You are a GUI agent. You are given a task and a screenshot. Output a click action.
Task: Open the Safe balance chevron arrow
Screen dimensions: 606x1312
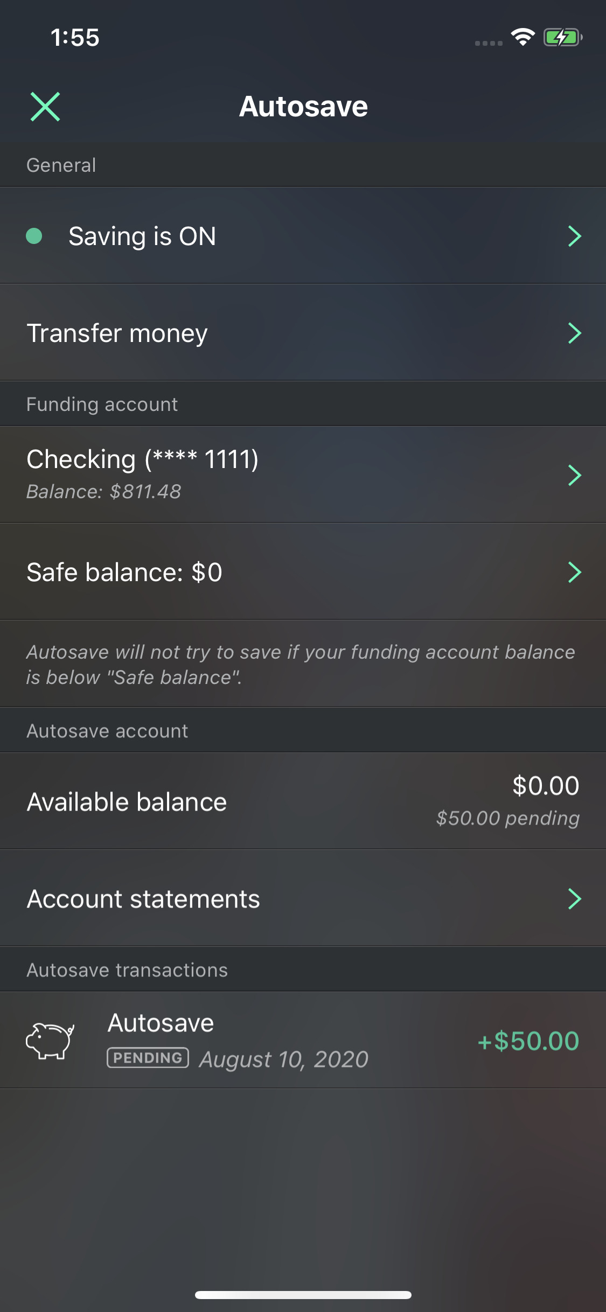[575, 572]
